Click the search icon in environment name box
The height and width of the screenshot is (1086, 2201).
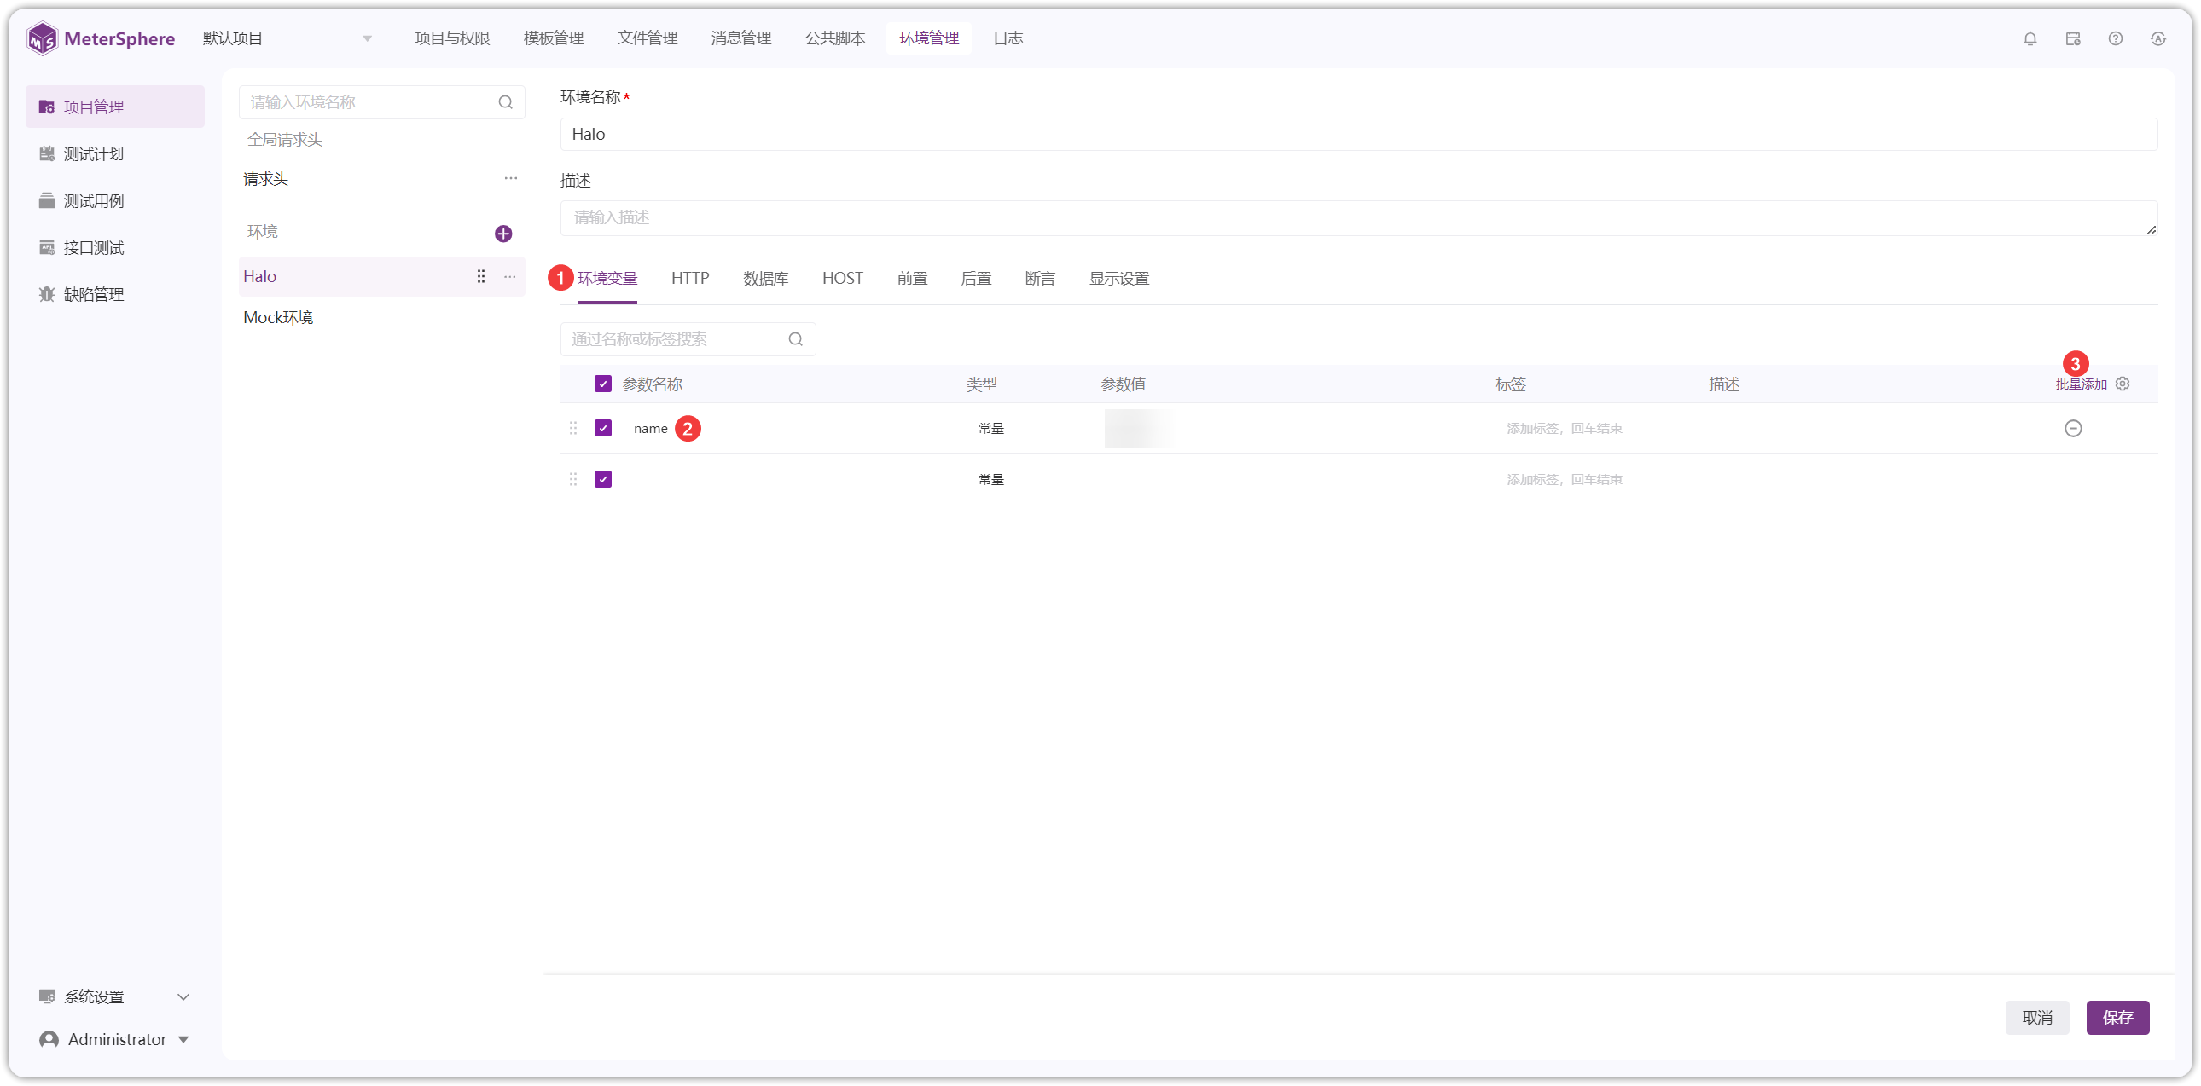tap(506, 102)
